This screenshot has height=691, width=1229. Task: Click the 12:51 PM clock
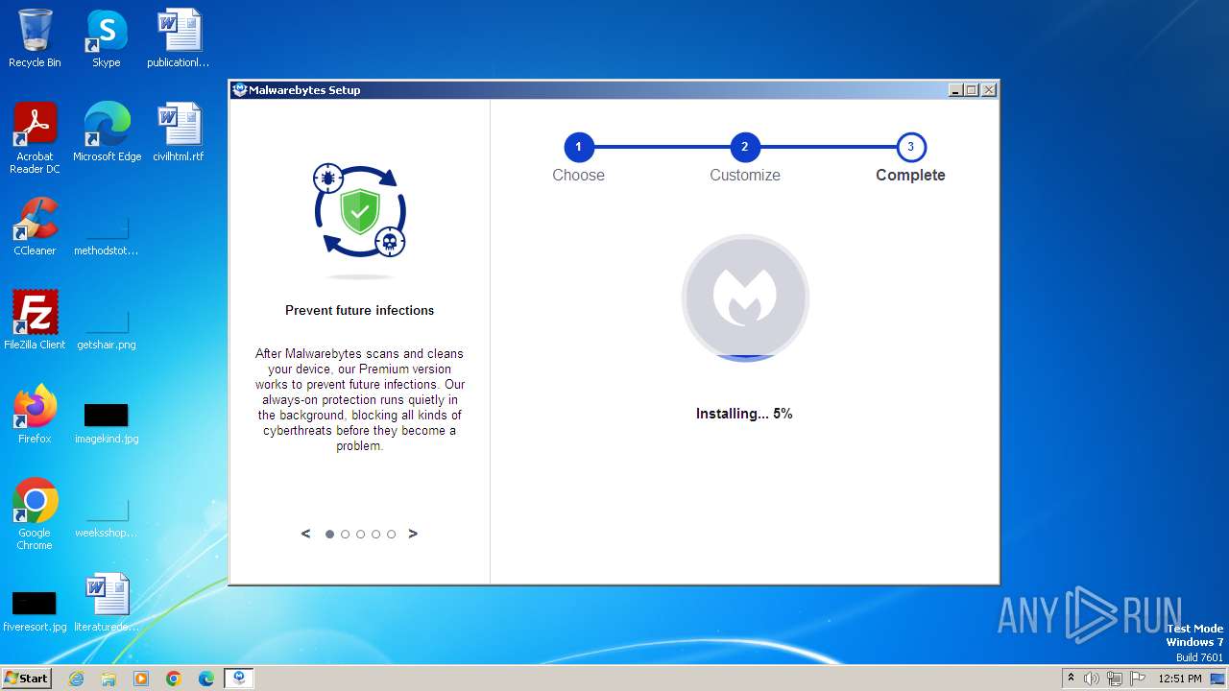(x=1180, y=679)
